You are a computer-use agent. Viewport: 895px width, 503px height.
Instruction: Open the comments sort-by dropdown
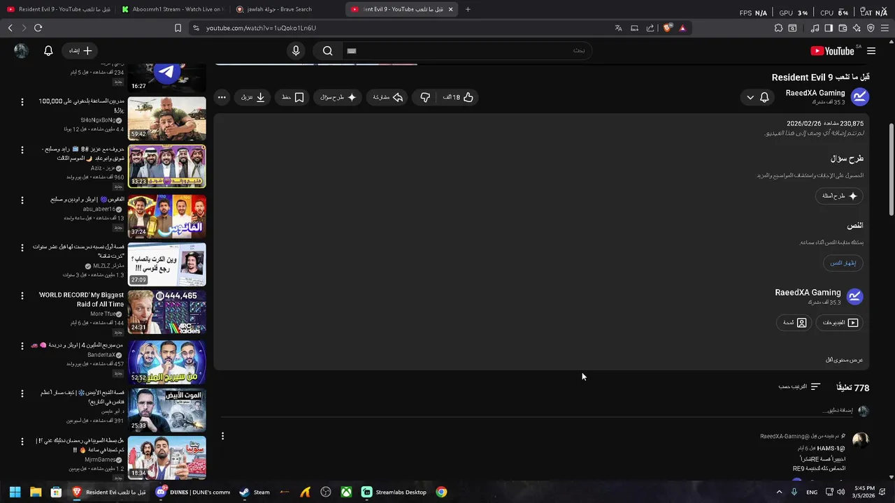799,387
